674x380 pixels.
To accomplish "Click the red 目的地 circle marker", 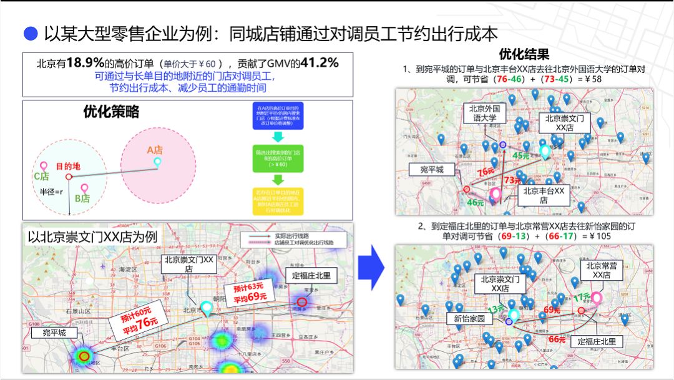I will tap(69, 177).
